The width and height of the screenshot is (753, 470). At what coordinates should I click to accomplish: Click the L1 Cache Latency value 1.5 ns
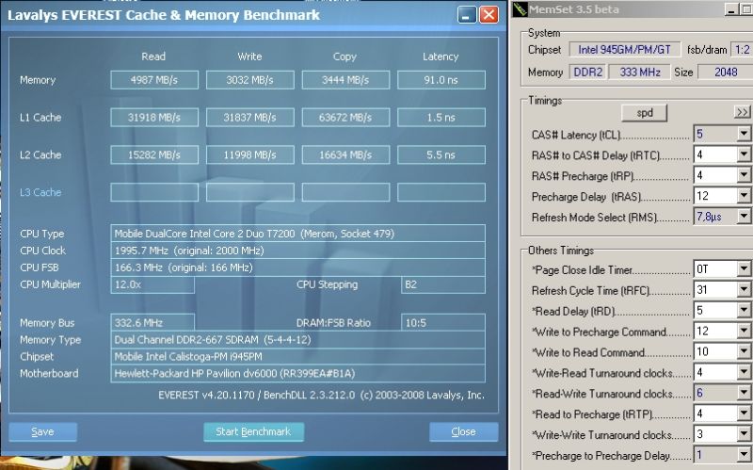coord(441,117)
